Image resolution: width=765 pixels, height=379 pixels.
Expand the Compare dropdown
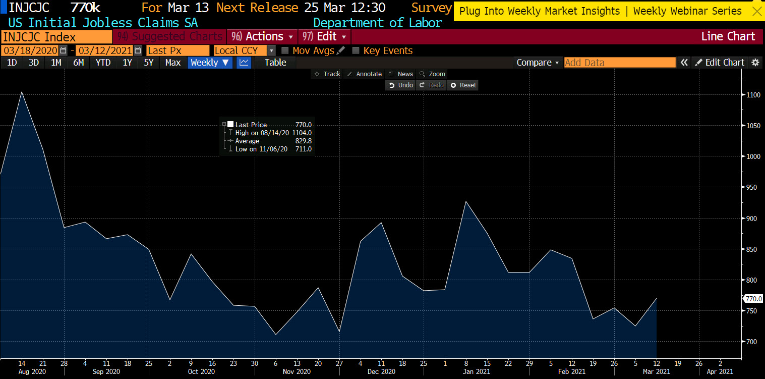click(538, 63)
